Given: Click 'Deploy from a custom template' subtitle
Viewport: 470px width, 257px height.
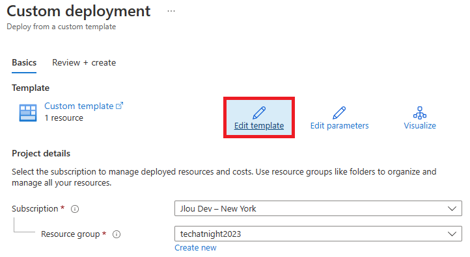Looking at the screenshot, I should [x=61, y=27].
